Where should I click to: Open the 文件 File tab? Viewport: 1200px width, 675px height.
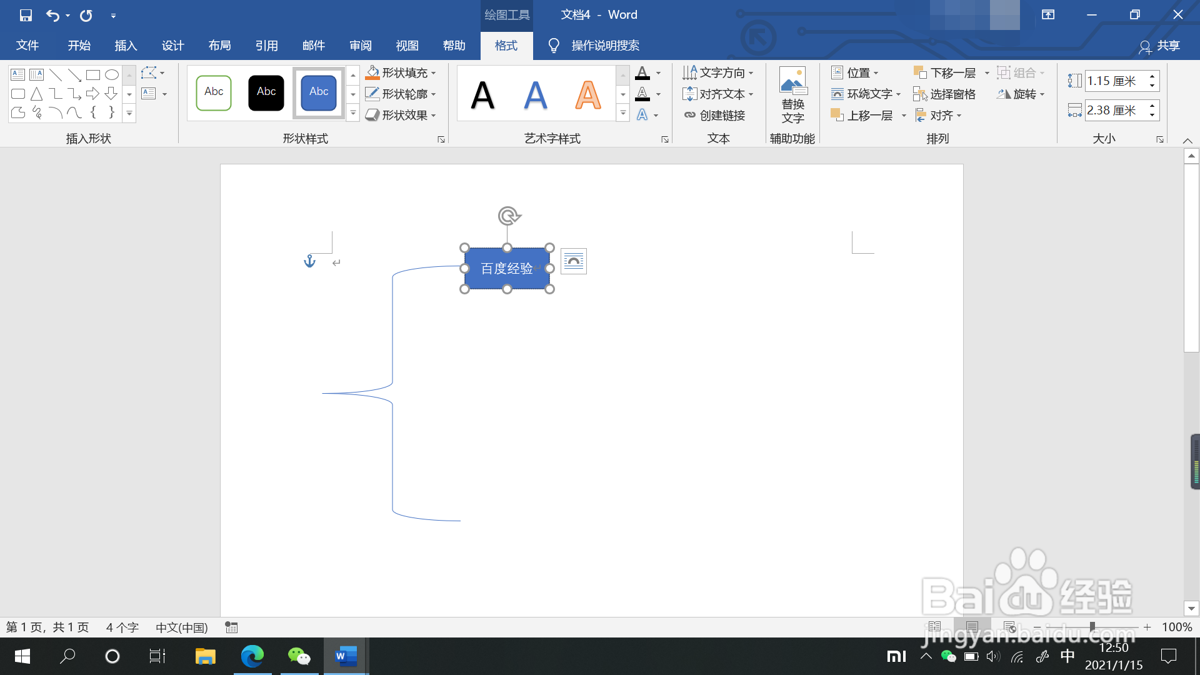click(x=27, y=46)
